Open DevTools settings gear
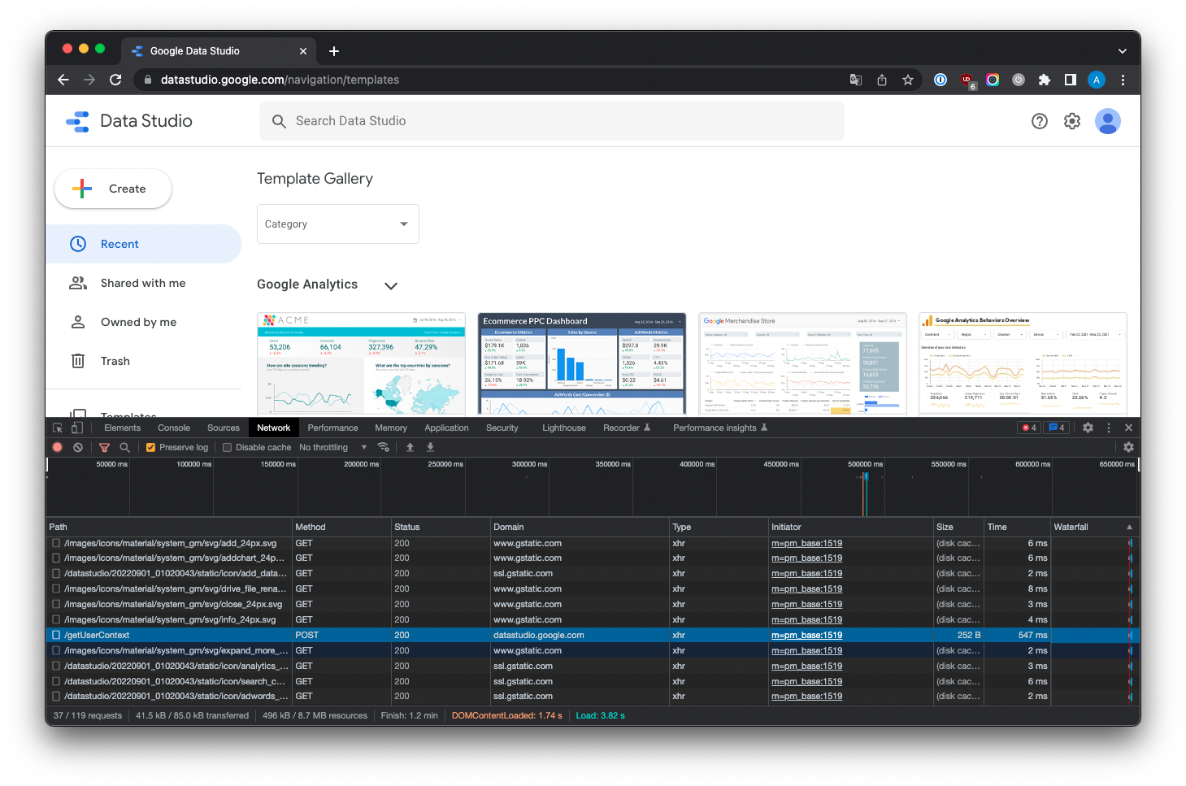The height and width of the screenshot is (786, 1186). click(x=1088, y=428)
